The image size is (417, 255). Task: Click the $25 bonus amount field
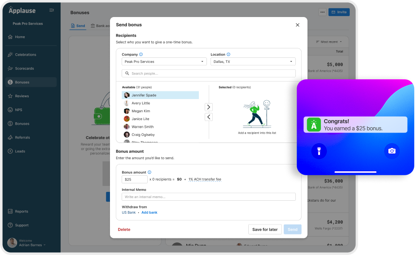pyautogui.click(x=135, y=179)
